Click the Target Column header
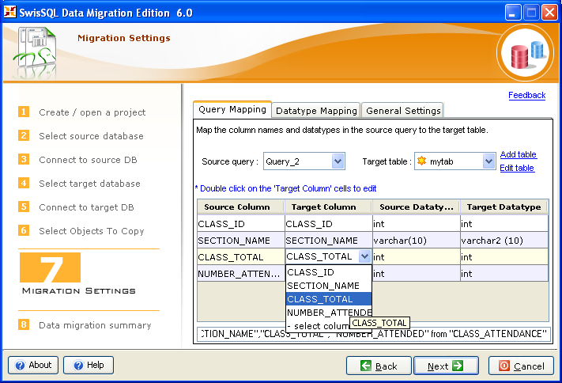The height and width of the screenshot is (383, 562). [328, 207]
